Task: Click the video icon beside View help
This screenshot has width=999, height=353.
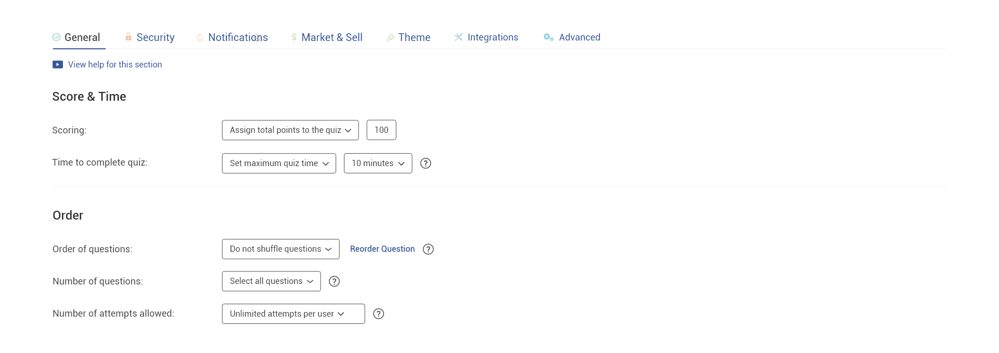Action: click(x=58, y=65)
